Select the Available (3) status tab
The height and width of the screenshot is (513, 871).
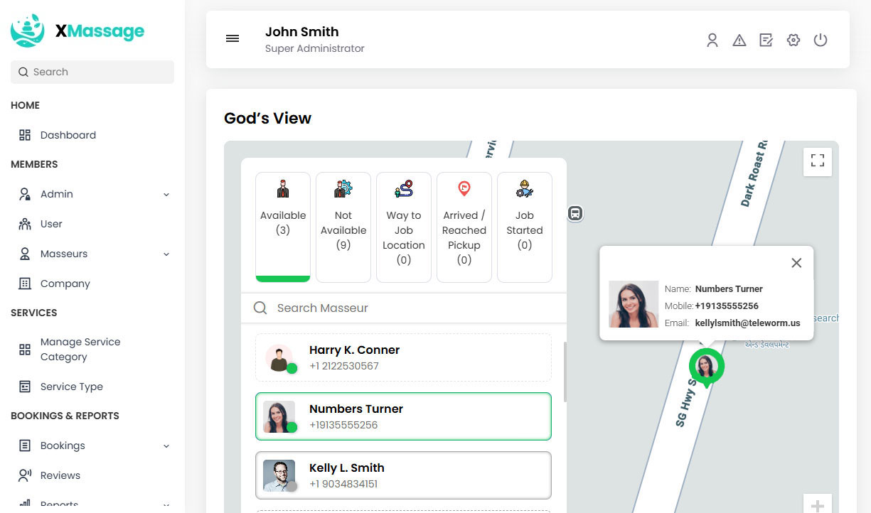[283, 226]
